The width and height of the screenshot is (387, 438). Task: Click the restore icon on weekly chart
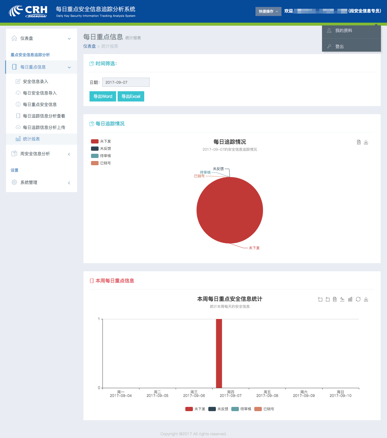358,299
